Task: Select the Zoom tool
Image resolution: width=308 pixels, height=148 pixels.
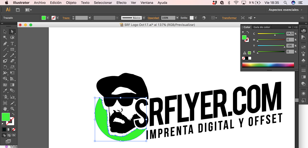Action: coord(12,109)
